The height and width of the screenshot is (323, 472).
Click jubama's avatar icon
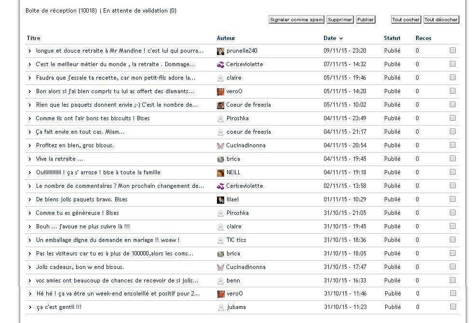pos(221,308)
